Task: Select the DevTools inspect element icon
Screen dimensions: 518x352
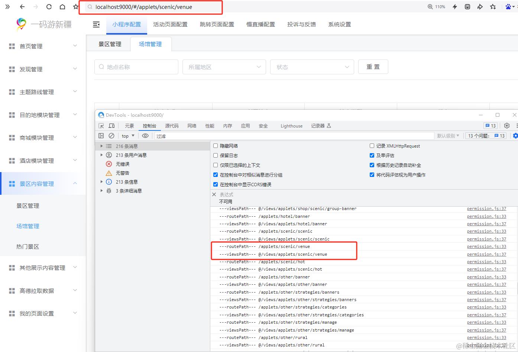Action: click(x=101, y=126)
